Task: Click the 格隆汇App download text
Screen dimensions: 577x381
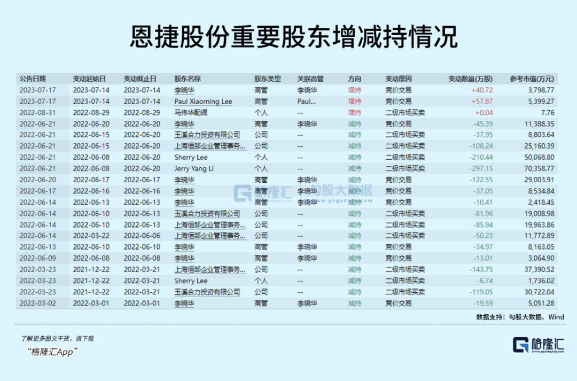Action: pos(52,352)
